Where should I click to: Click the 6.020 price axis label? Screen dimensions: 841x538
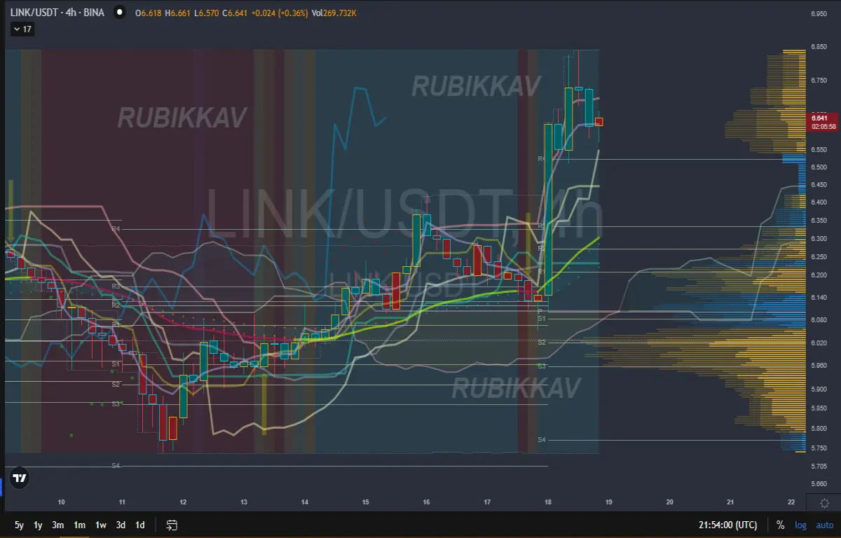tap(819, 343)
